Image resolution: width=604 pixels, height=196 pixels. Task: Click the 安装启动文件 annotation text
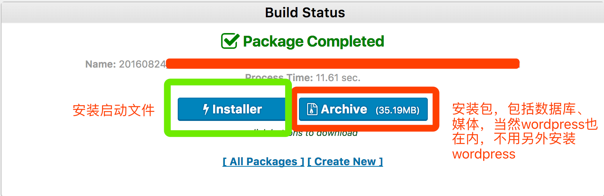click(113, 110)
